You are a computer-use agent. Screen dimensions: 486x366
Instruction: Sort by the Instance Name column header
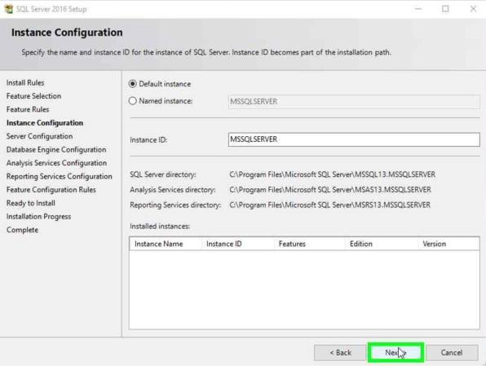coord(166,244)
